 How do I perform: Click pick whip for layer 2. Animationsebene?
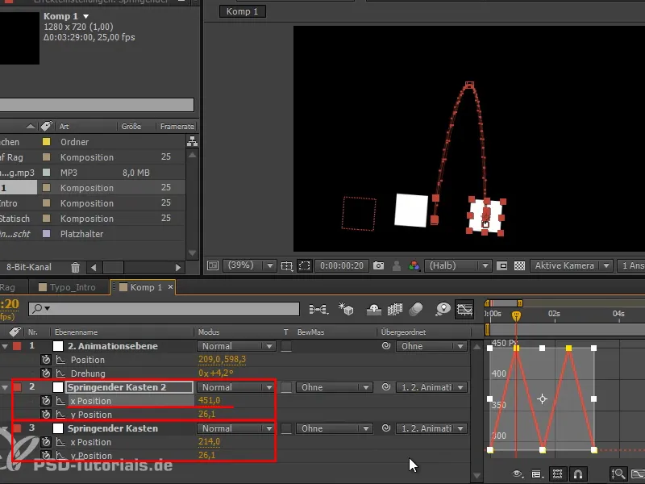[386, 346]
